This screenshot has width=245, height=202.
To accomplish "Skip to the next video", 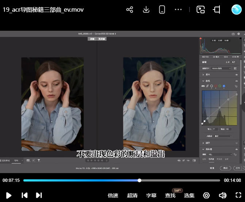I will pos(39,195).
